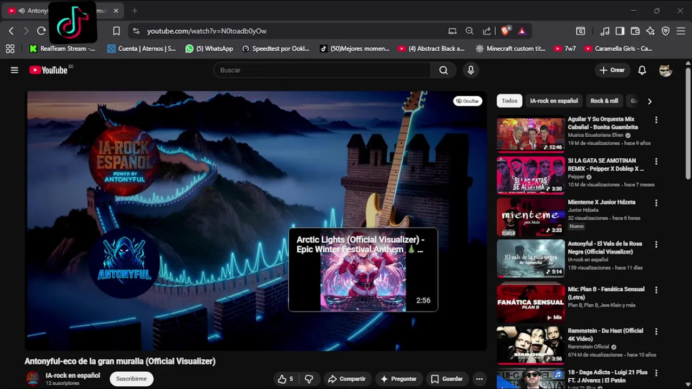Viewport: 692px width, 389px height.
Task: Open the channel avatar beside IA-rock en español
Action: coord(32,379)
